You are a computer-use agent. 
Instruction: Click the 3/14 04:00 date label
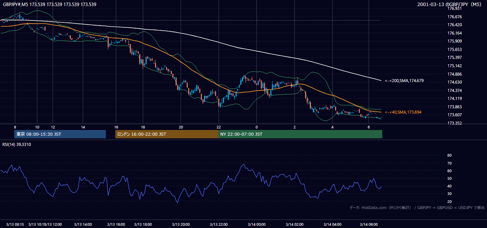pos(332,224)
